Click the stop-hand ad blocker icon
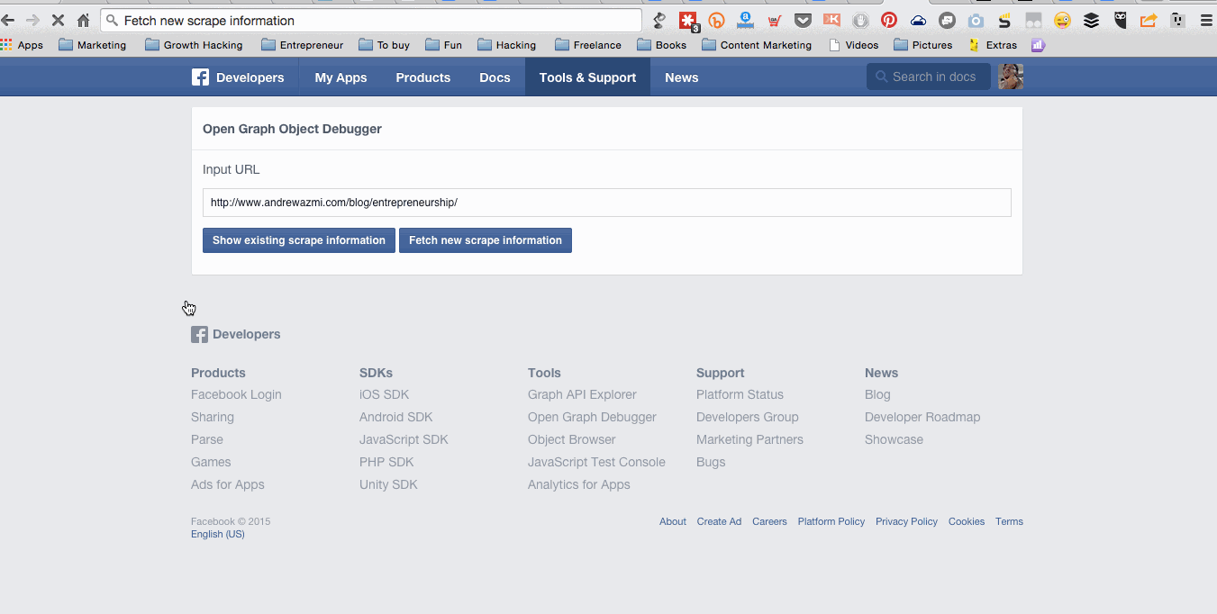The image size is (1217, 614). coord(860,20)
